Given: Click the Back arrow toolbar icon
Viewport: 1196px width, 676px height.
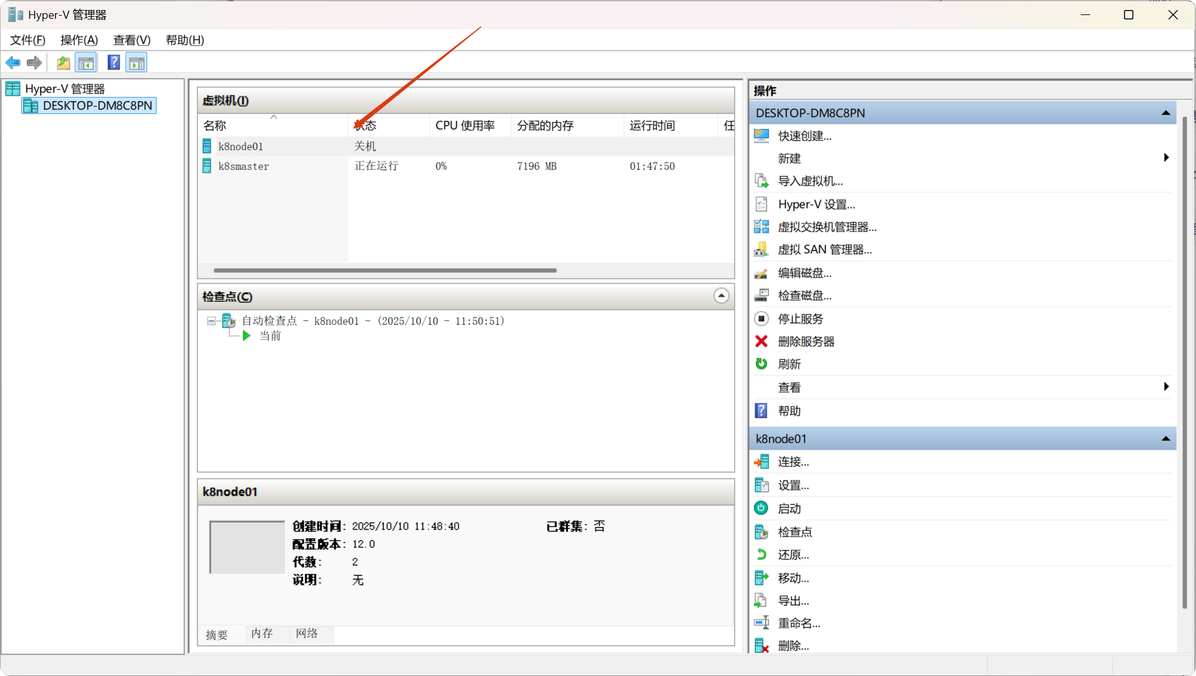Looking at the screenshot, I should [13, 63].
